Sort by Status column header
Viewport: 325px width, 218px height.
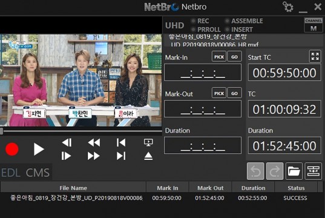point(296,188)
